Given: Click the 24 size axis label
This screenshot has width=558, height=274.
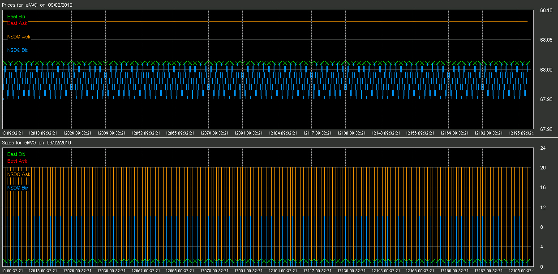Looking at the screenshot, I should click(542, 148).
